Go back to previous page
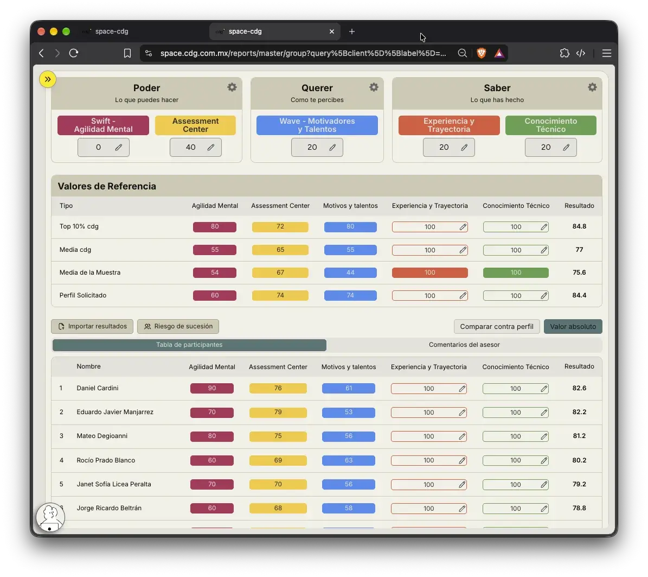This screenshot has width=648, height=577. pyautogui.click(x=41, y=53)
